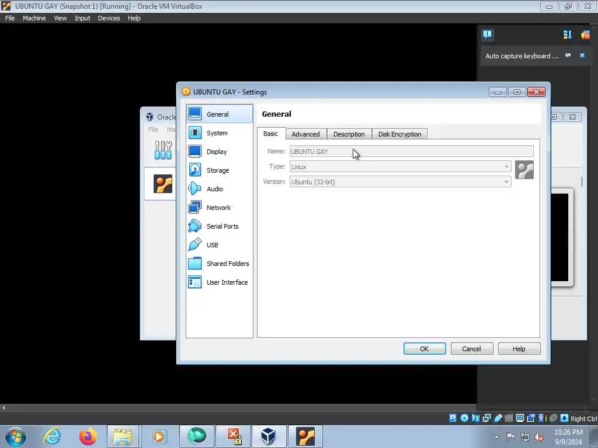Screen dimensions: 598x448
Task: Open the Devices menu
Action: [109, 18]
